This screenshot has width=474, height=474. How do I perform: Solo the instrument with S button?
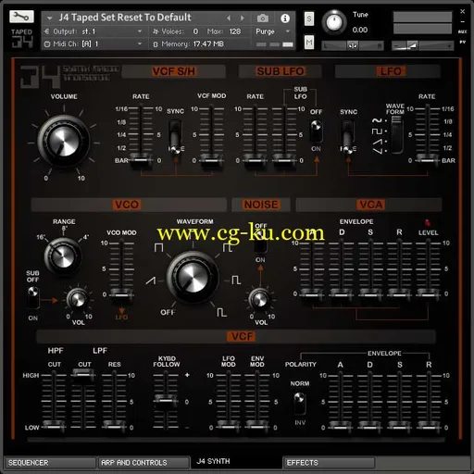coord(309,19)
